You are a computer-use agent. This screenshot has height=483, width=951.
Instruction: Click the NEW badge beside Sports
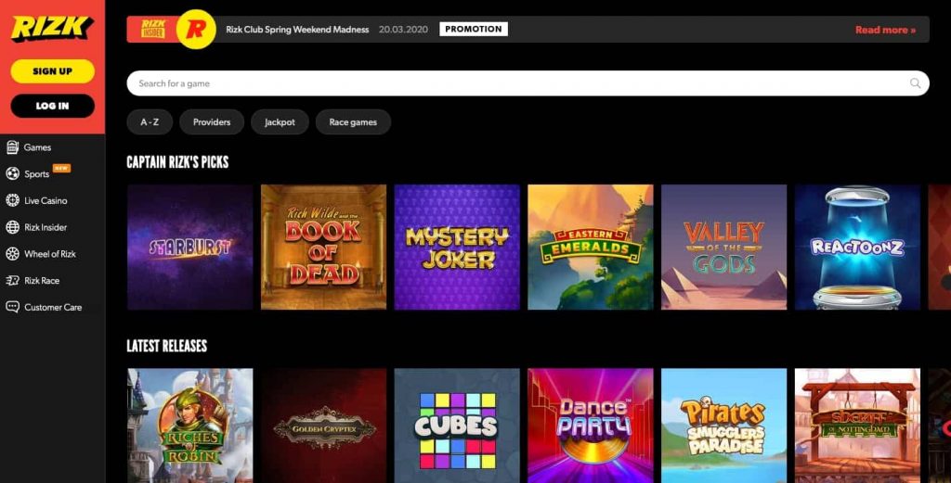[x=61, y=169]
